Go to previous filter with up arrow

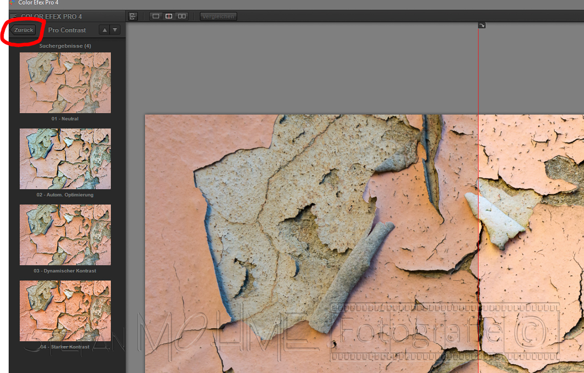pos(104,30)
